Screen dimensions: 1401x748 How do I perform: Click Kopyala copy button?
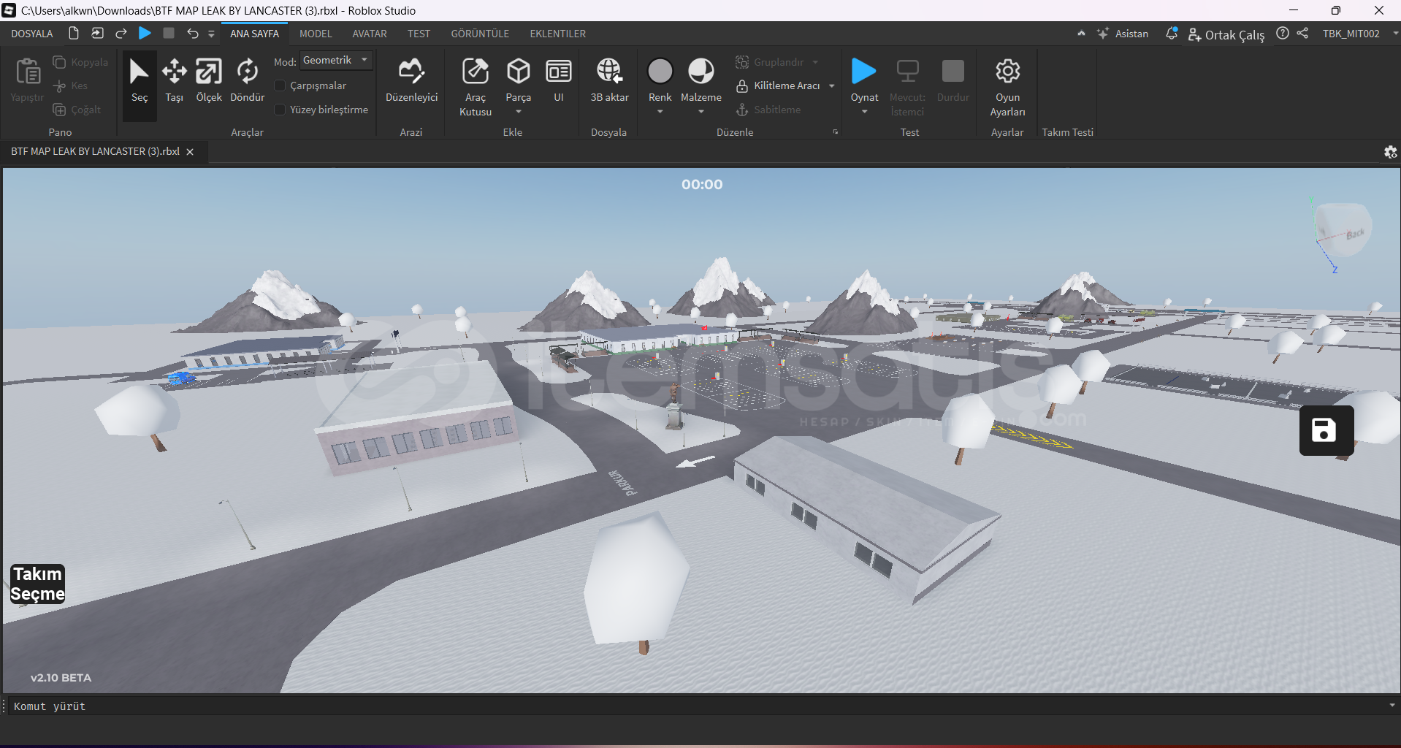coord(81,63)
